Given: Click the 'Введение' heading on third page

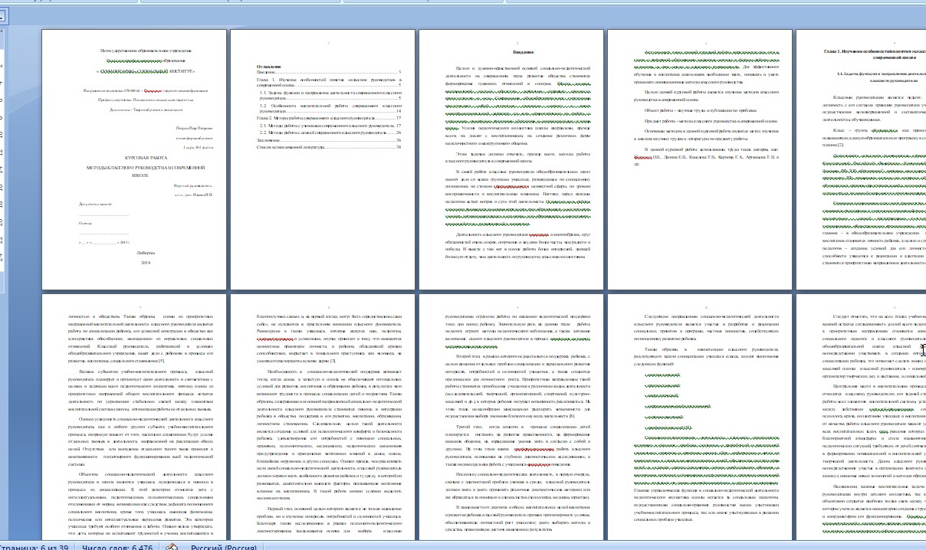Looking at the screenshot, I should click(x=524, y=52).
